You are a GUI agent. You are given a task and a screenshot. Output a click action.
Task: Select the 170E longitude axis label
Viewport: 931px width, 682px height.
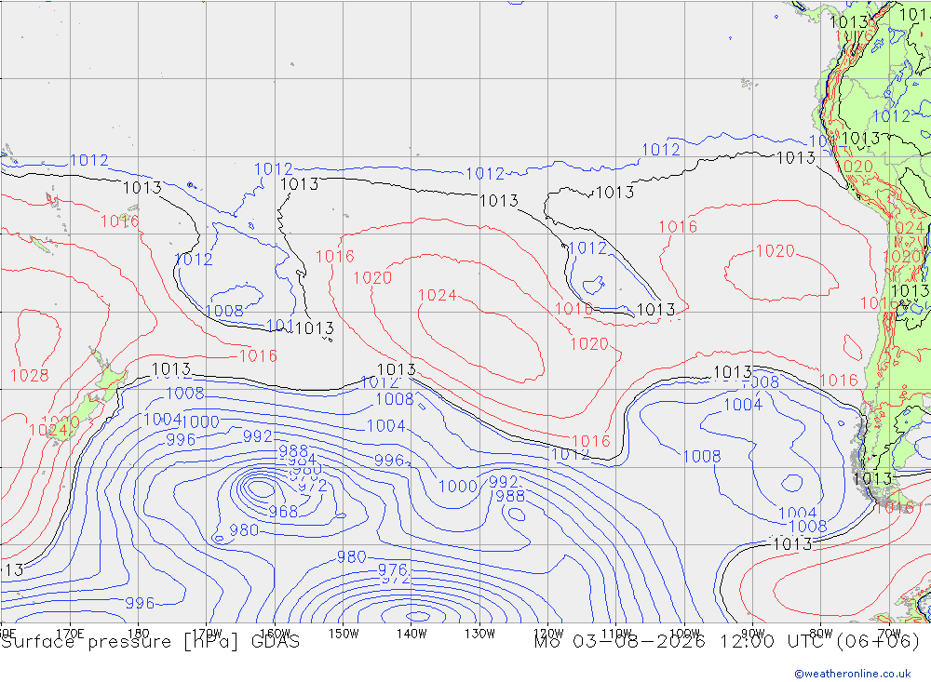(x=70, y=634)
